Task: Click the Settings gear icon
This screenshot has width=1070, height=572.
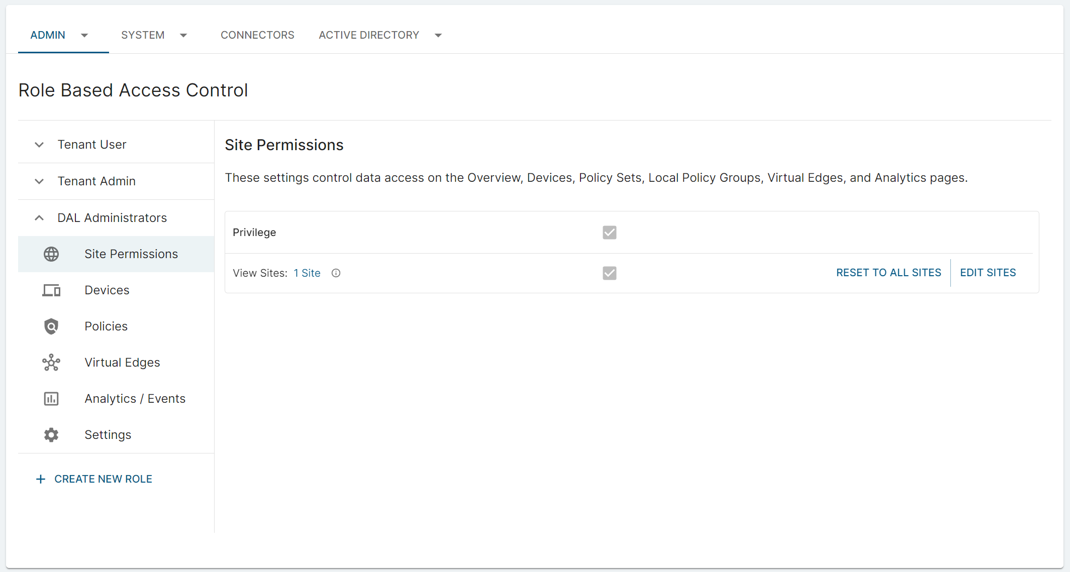Action: click(51, 435)
